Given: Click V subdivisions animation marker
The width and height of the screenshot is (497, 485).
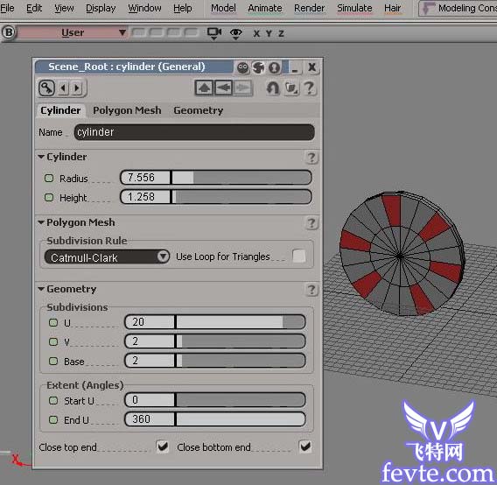Looking at the screenshot, I should tap(53, 341).
